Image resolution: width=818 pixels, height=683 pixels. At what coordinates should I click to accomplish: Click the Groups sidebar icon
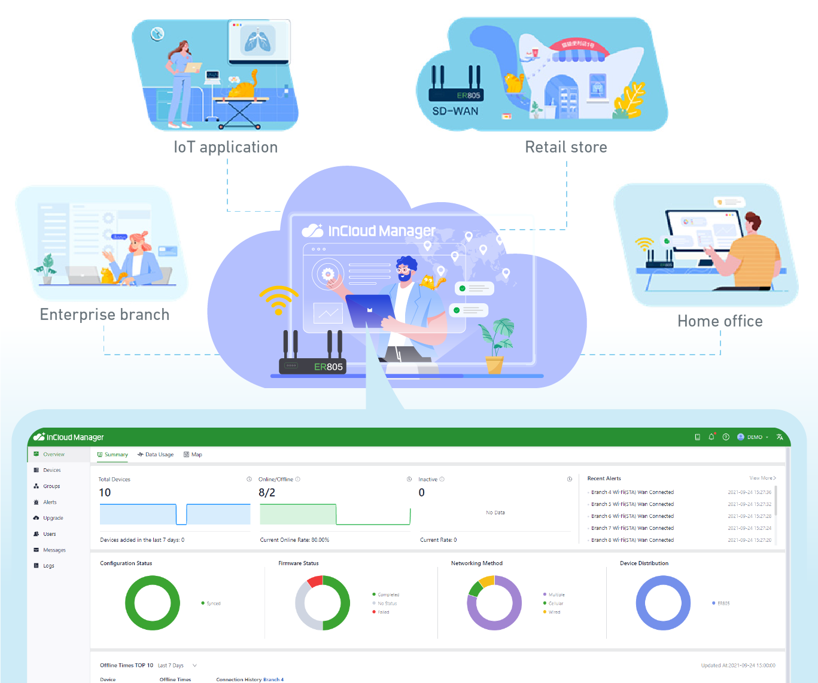[x=37, y=486]
